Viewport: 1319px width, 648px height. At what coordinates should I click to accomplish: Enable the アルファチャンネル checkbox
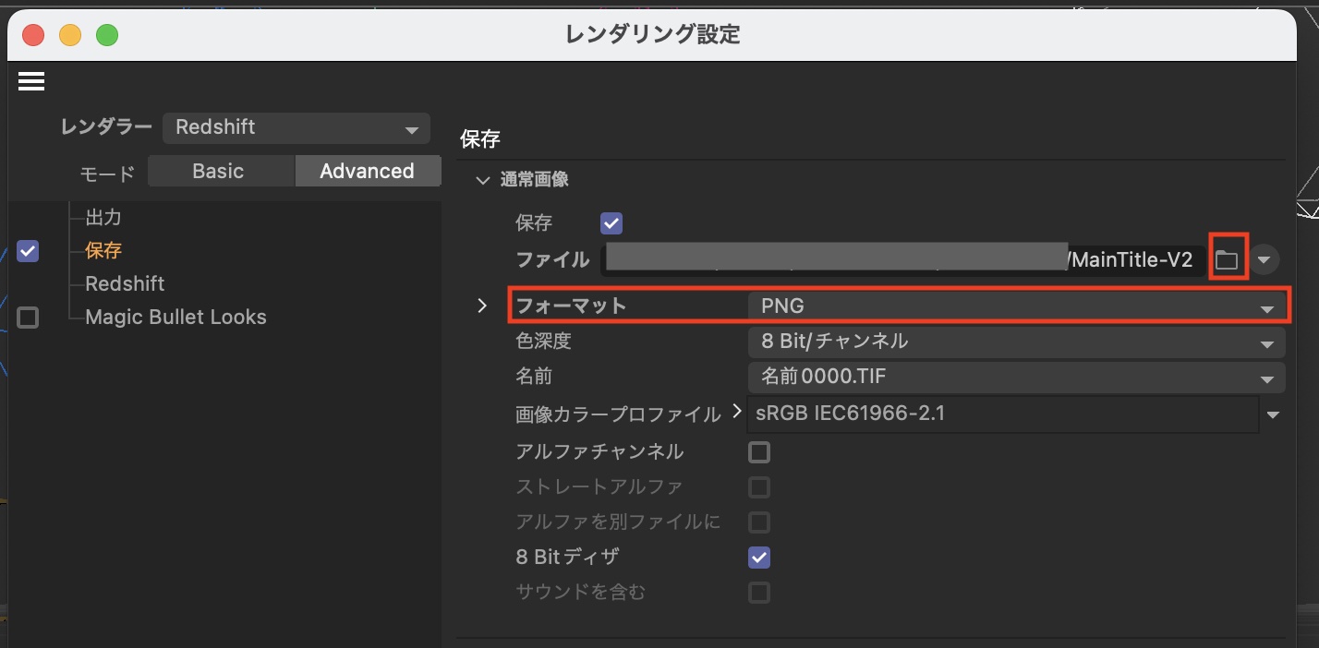758,452
